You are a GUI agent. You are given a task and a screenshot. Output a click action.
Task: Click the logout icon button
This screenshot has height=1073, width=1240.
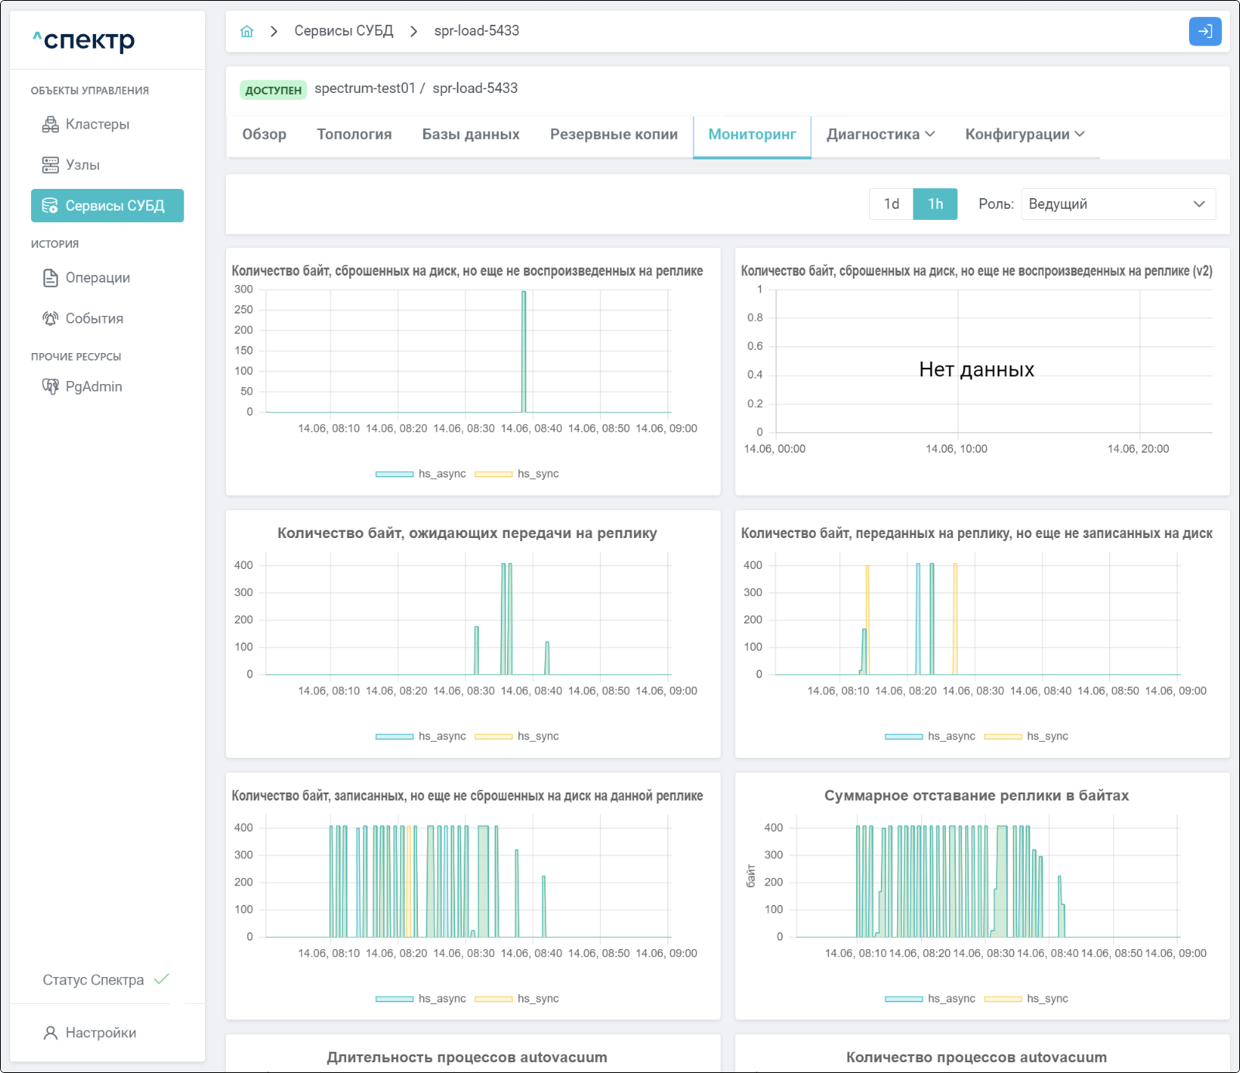pos(1204,32)
